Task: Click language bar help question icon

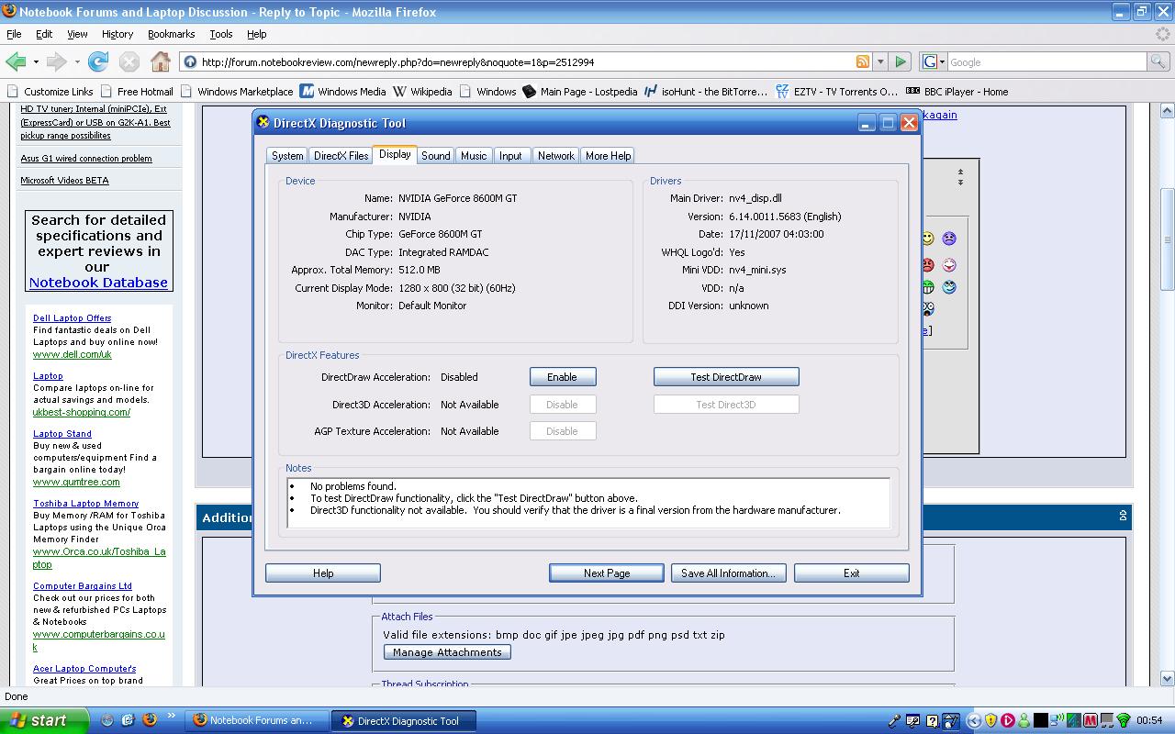Action: tap(932, 721)
